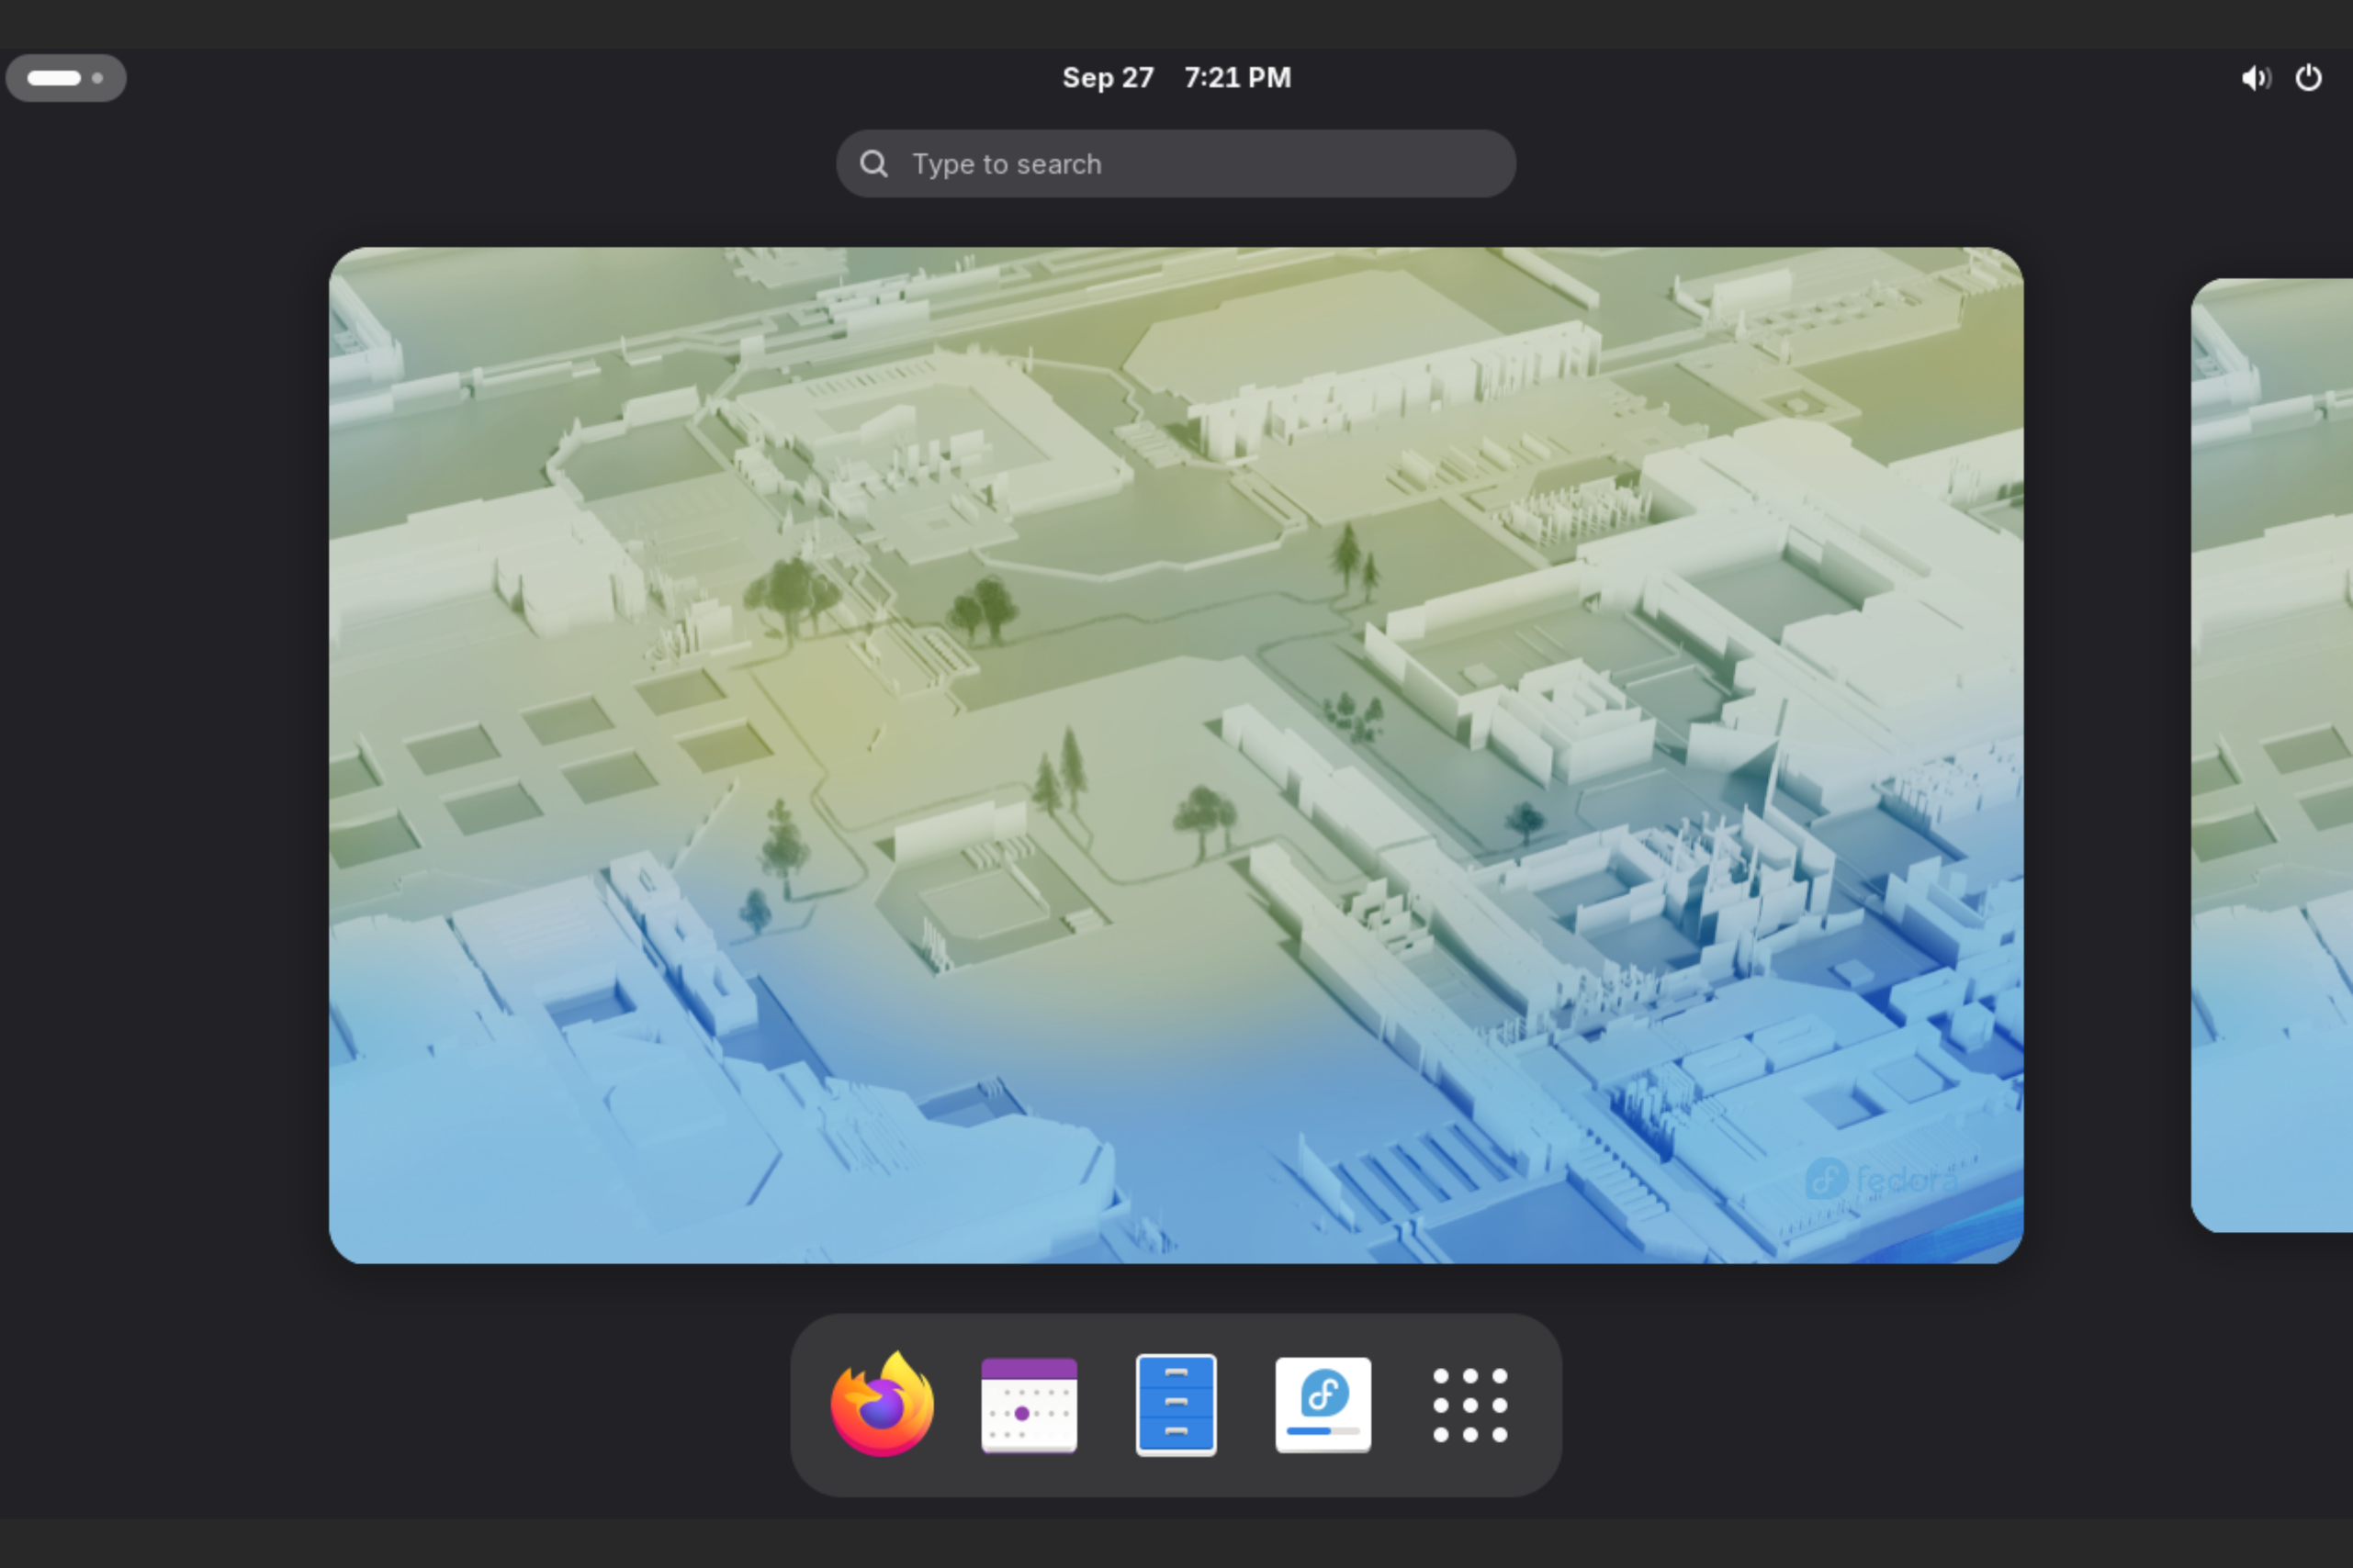Focus the "Type to search" field
Image resolution: width=2353 pixels, height=1568 pixels.
click(1176, 163)
